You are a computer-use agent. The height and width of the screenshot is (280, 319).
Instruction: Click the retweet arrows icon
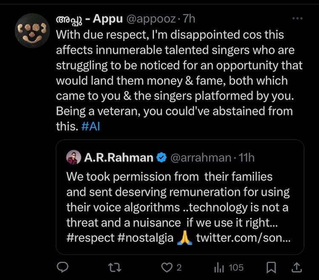click(x=115, y=267)
